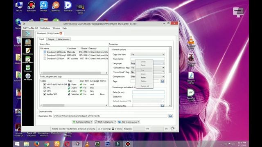This screenshot has width=262, height=147.
Task: Switch to the Output tab
Action: click(51, 39)
